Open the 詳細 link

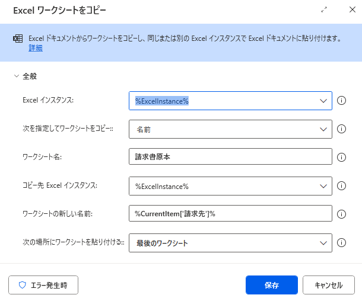pyautogui.click(x=36, y=48)
